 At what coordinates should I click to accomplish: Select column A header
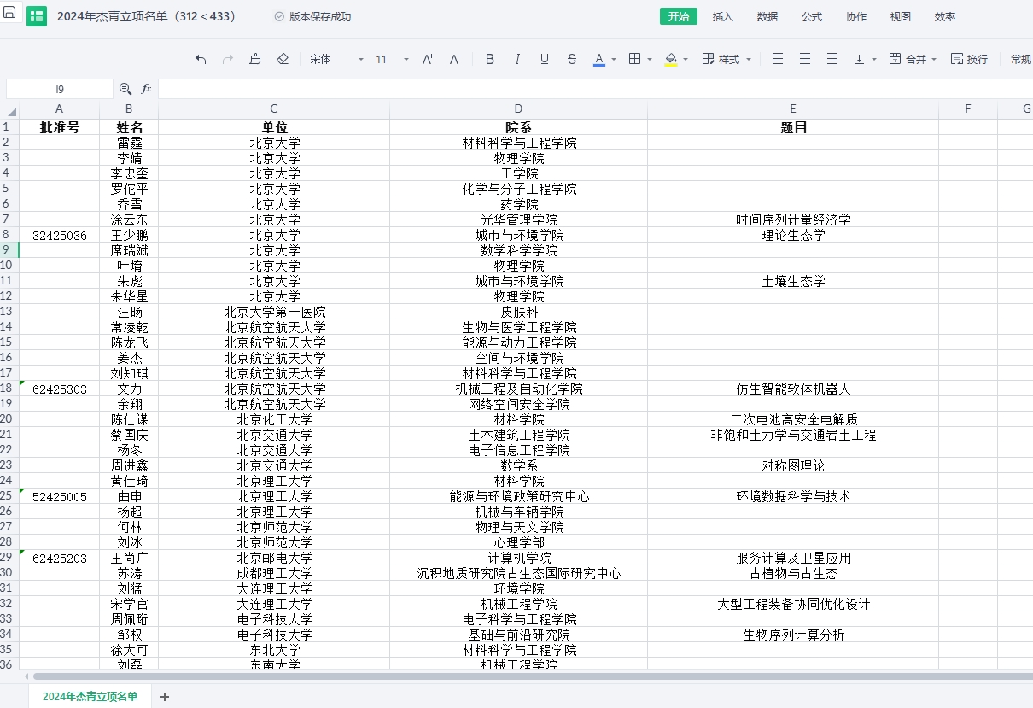point(59,108)
